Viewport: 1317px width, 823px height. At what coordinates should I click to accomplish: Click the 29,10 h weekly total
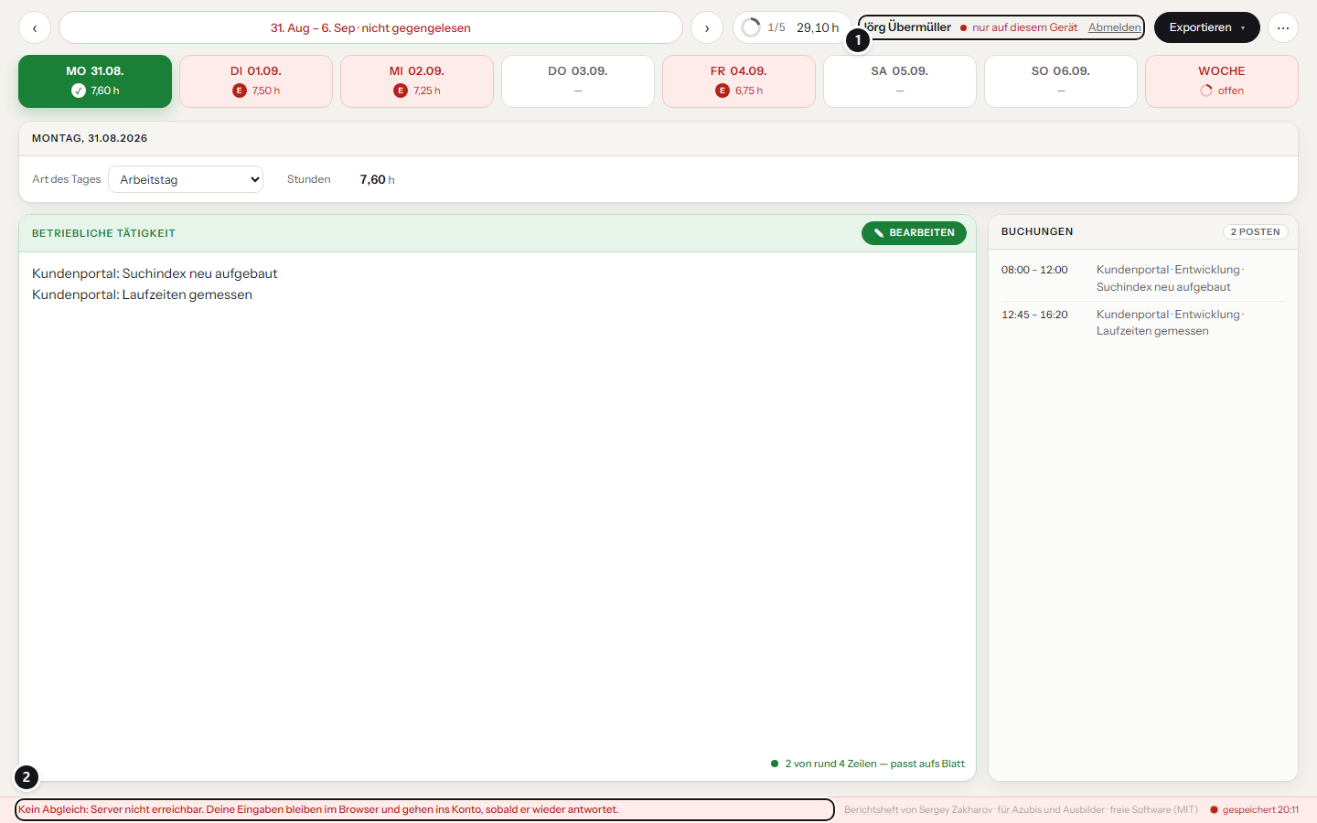coord(818,27)
